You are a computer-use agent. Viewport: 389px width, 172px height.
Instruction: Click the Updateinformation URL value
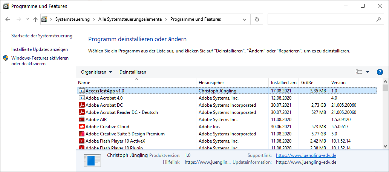[306, 163]
